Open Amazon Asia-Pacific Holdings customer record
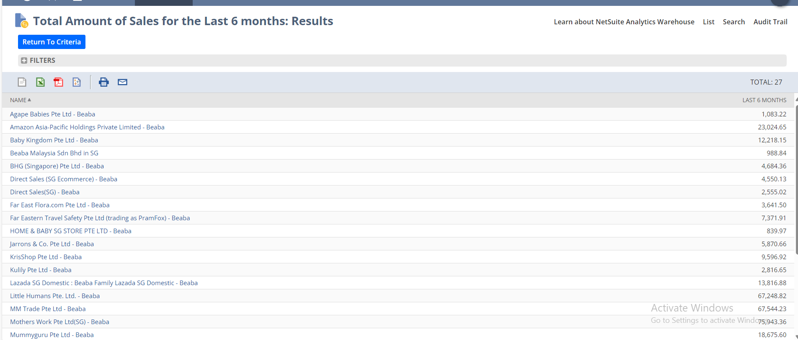This screenshot has width=798, height=340. (87, 127)
